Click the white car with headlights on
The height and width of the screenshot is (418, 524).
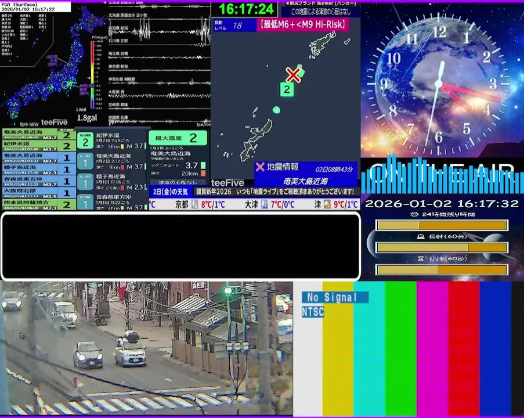coord(88,355)
